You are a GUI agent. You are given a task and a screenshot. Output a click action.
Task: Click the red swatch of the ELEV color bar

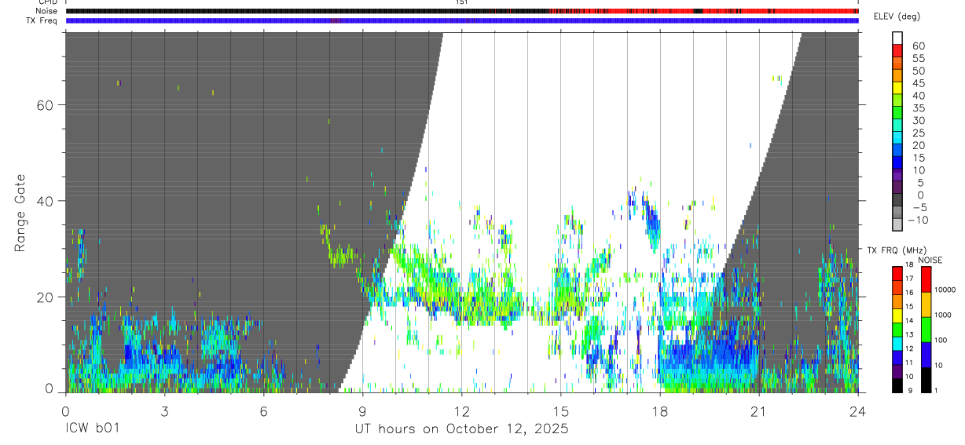point(897,50)
